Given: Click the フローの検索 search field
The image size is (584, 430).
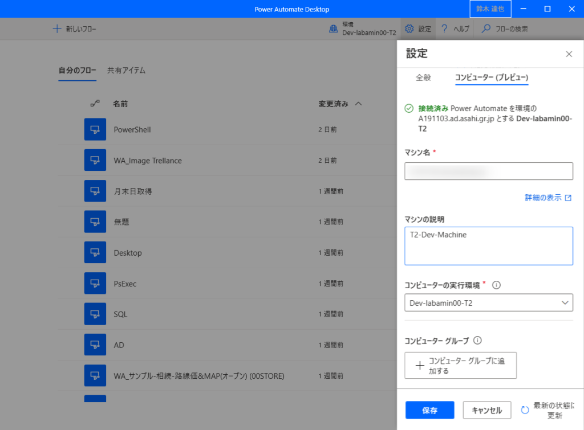Looking at the screenshot, I should coord(512,28).
